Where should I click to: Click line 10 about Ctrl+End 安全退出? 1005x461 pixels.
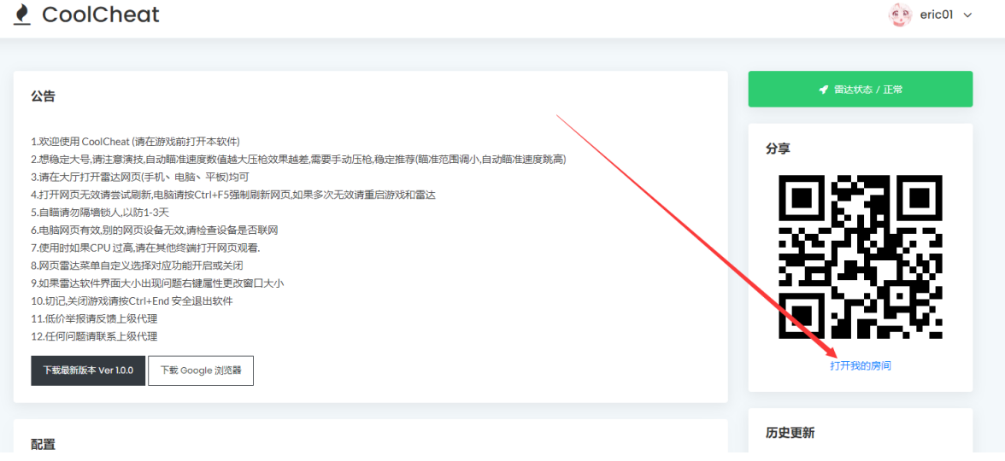tap(132, 301)
